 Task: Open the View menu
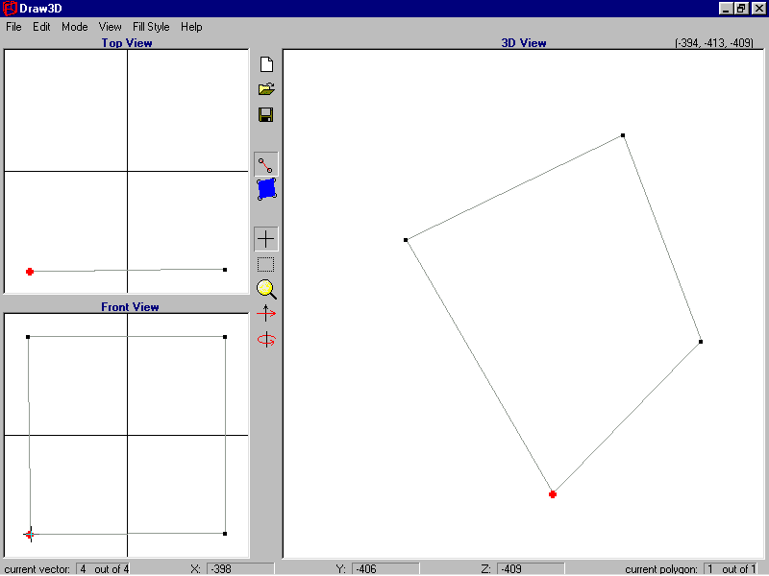(110, 27)
